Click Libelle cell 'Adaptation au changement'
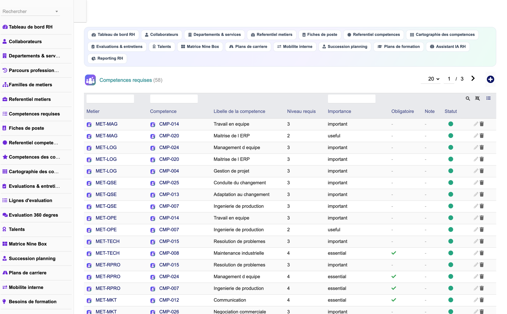 coord(242,194)
